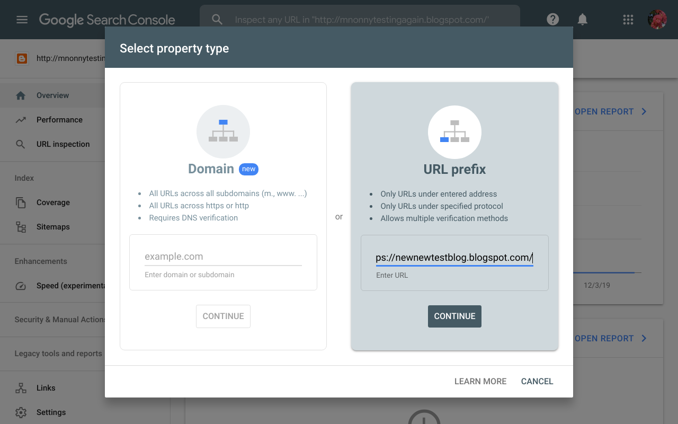Click the Performance trend icon
This screenshot has height=424, width=678.
click(21, 120)
